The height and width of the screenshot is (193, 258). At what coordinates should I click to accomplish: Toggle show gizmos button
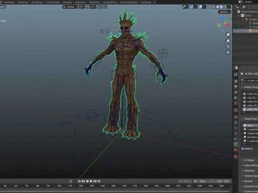[x=191, y=7]
